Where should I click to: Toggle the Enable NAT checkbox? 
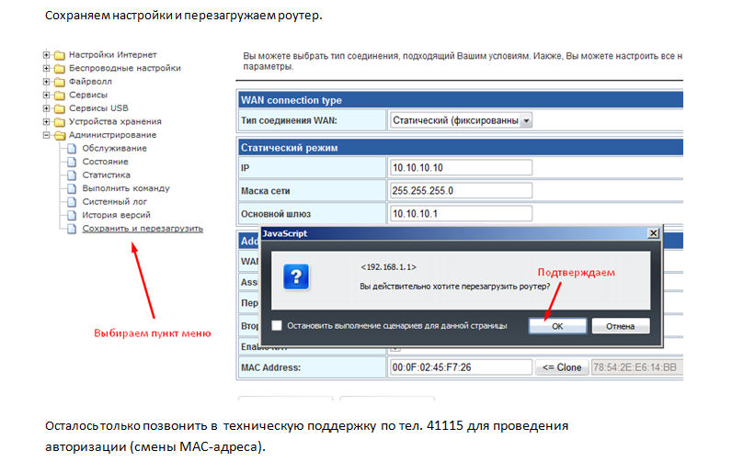[395, 348]
